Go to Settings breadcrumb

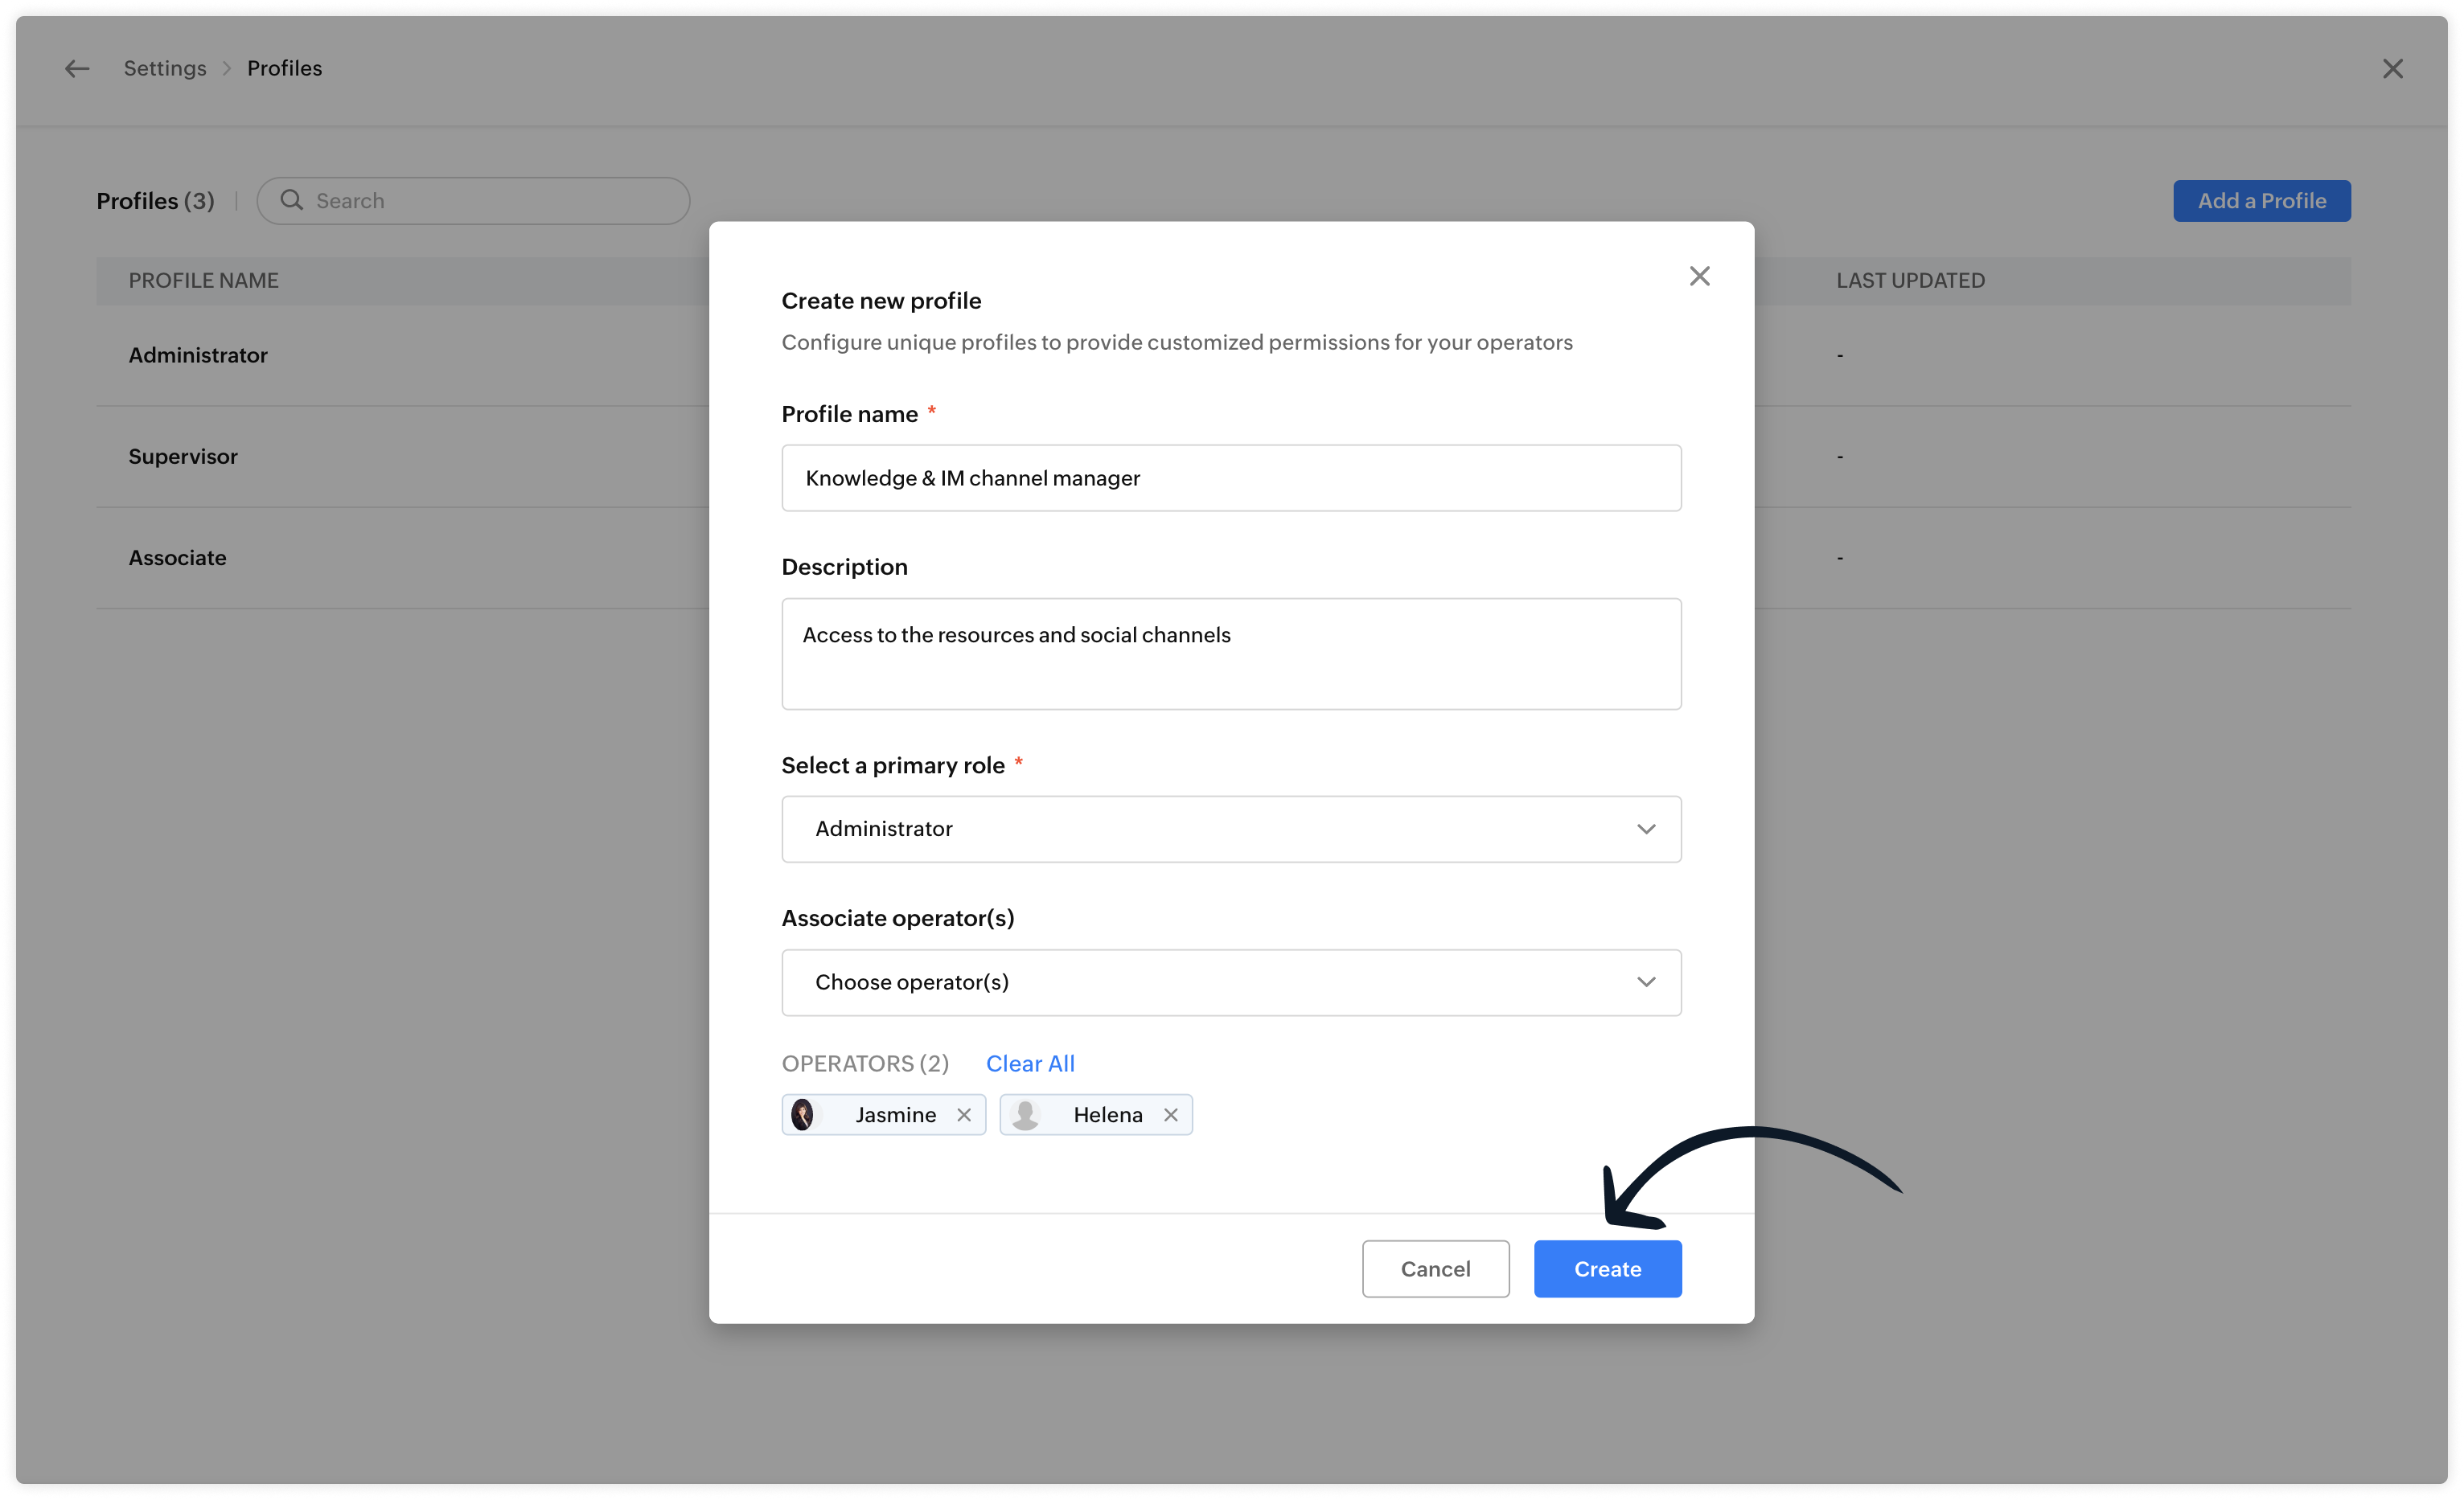pyautogui.click(x=165, y=68)
